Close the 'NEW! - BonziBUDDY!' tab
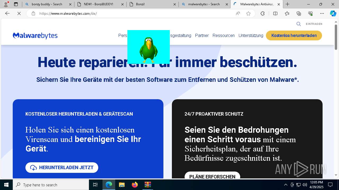 click(122, 4)
